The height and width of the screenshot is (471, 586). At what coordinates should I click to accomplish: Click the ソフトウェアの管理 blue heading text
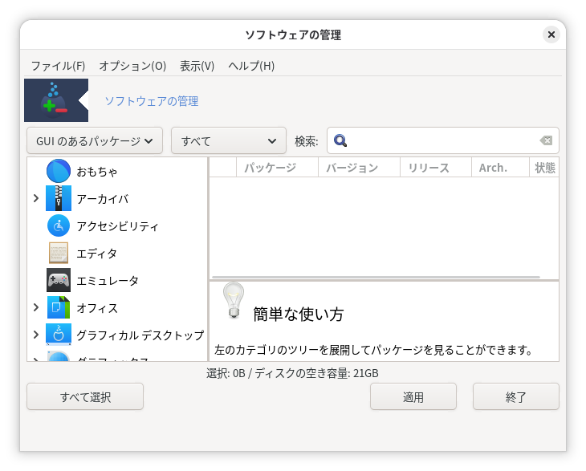(x=152, y=101)
